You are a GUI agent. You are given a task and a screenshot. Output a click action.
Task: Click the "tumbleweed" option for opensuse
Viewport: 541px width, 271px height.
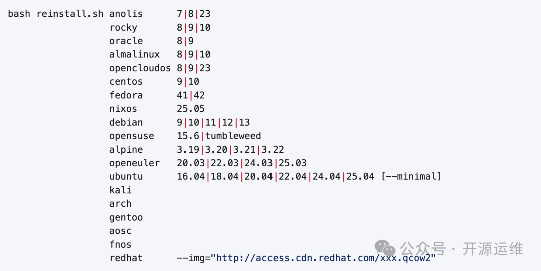click(x=233, y=136)
